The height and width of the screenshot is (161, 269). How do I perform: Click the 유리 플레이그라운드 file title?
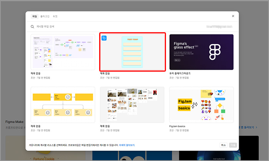pos(180,73)
